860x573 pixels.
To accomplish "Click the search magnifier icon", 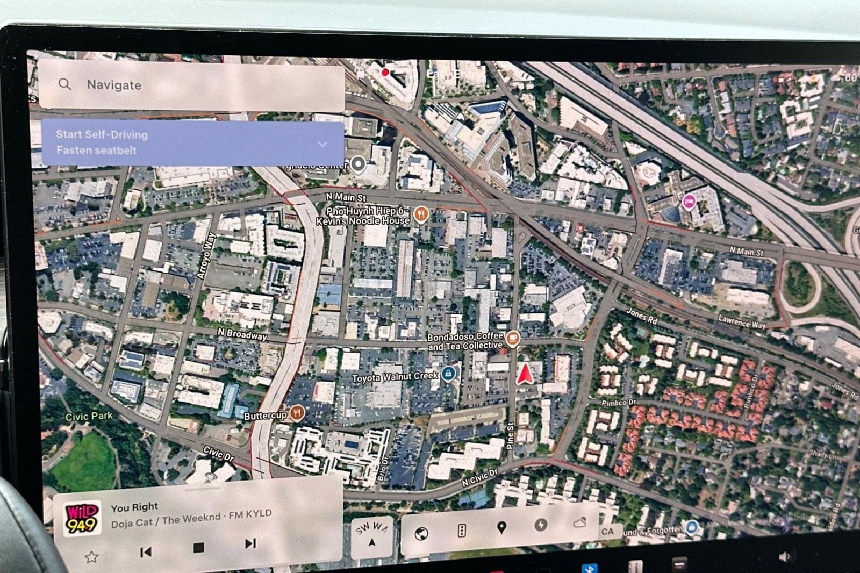I will coord(64,84).
